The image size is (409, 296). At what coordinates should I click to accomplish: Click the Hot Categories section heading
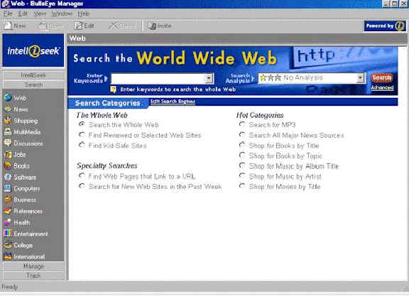pos(260,115)
